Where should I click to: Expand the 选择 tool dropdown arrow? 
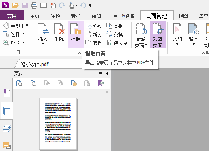[23, 34]
